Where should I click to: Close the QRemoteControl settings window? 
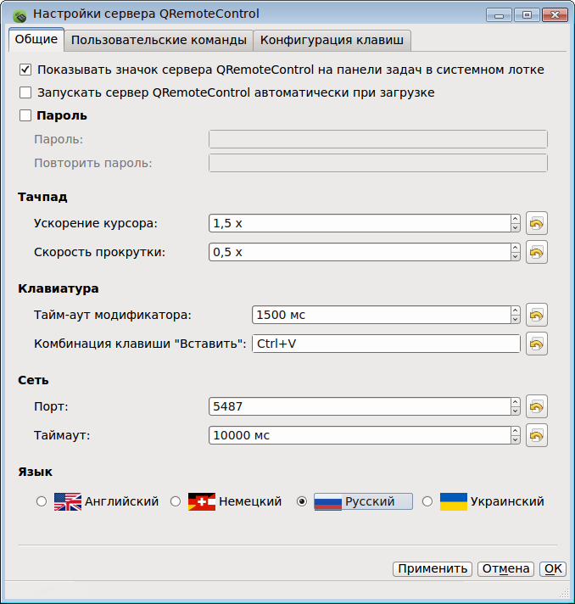555,15
